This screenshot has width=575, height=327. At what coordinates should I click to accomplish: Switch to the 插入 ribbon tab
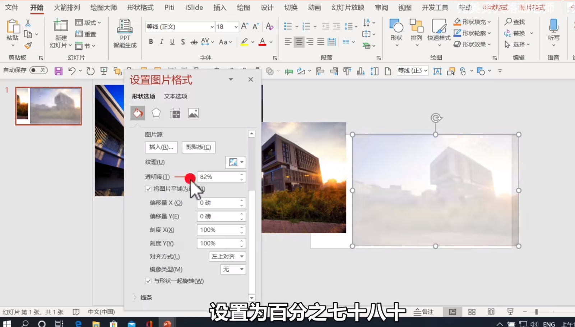point(220,8)
